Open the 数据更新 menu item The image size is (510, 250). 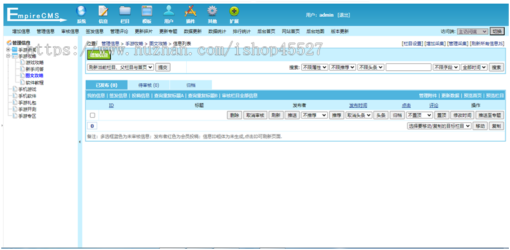pyautogui.click(x=193, y=32)
